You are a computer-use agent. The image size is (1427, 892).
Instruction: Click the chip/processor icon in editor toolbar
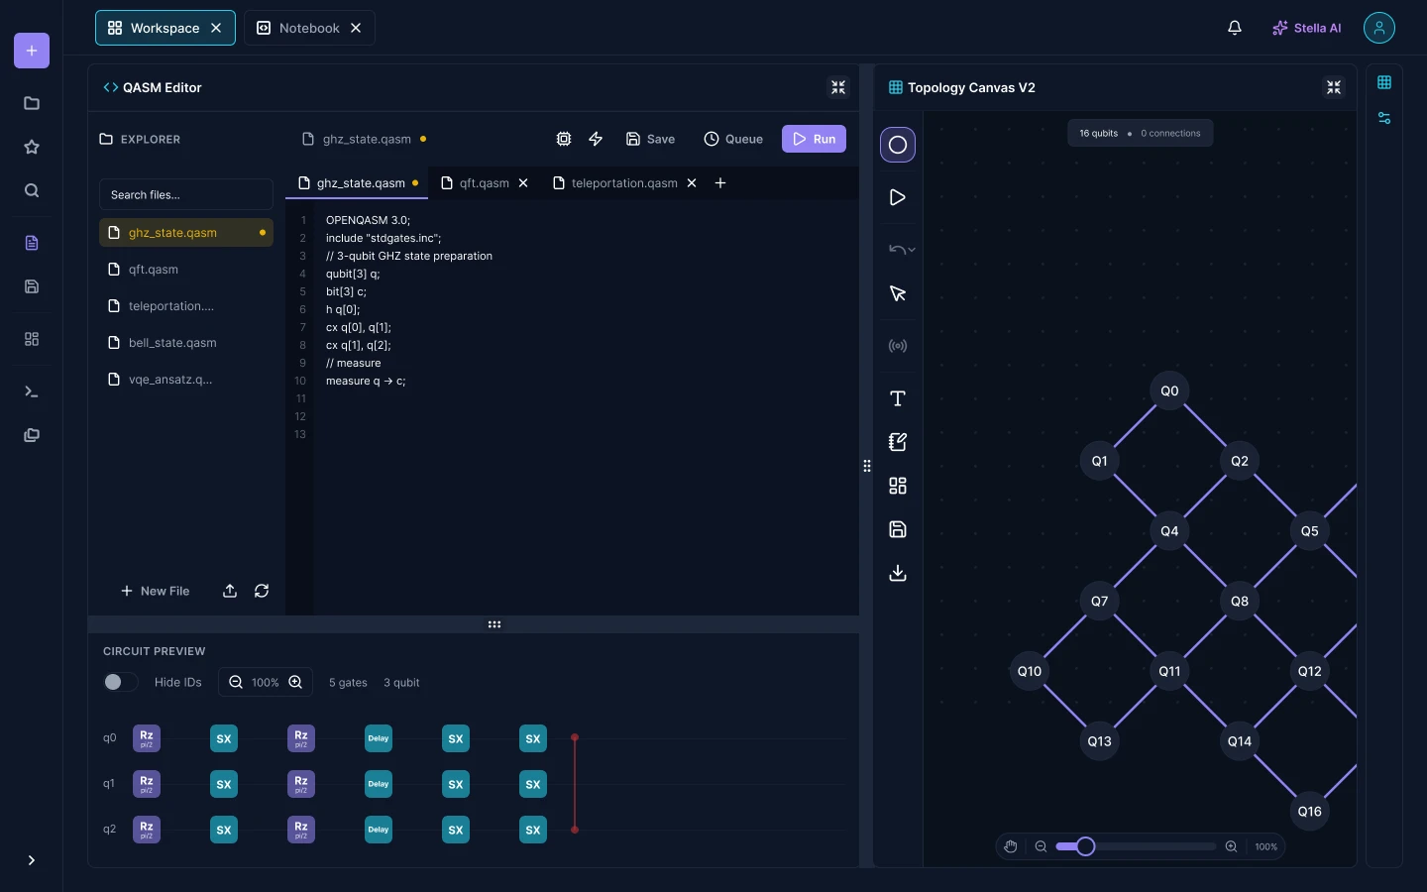(x=564, y=139)
